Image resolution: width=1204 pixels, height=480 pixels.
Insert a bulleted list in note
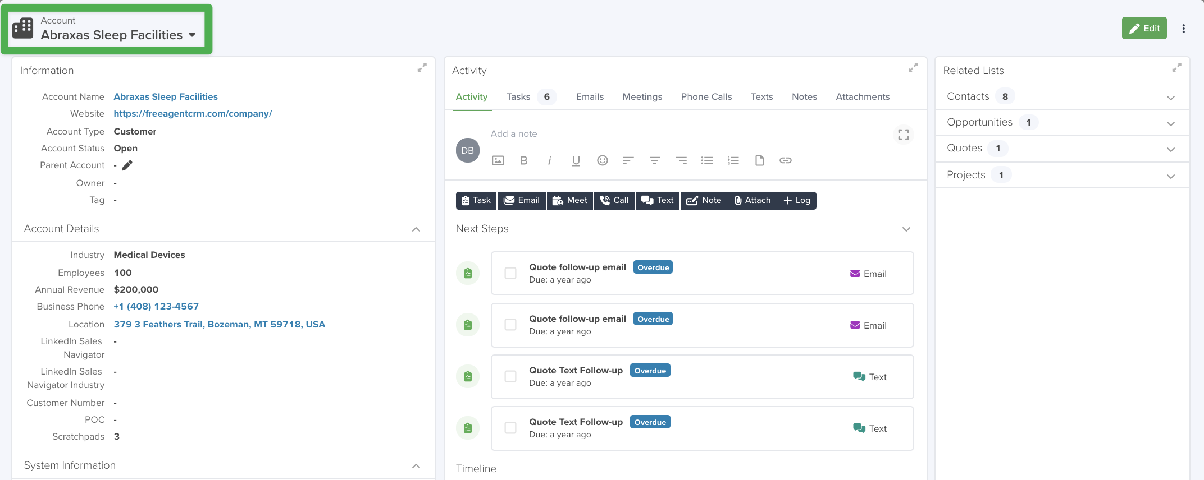pos(707,160)
